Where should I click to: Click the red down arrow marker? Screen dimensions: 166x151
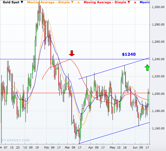pyautogui.click(x=72, y=53)
